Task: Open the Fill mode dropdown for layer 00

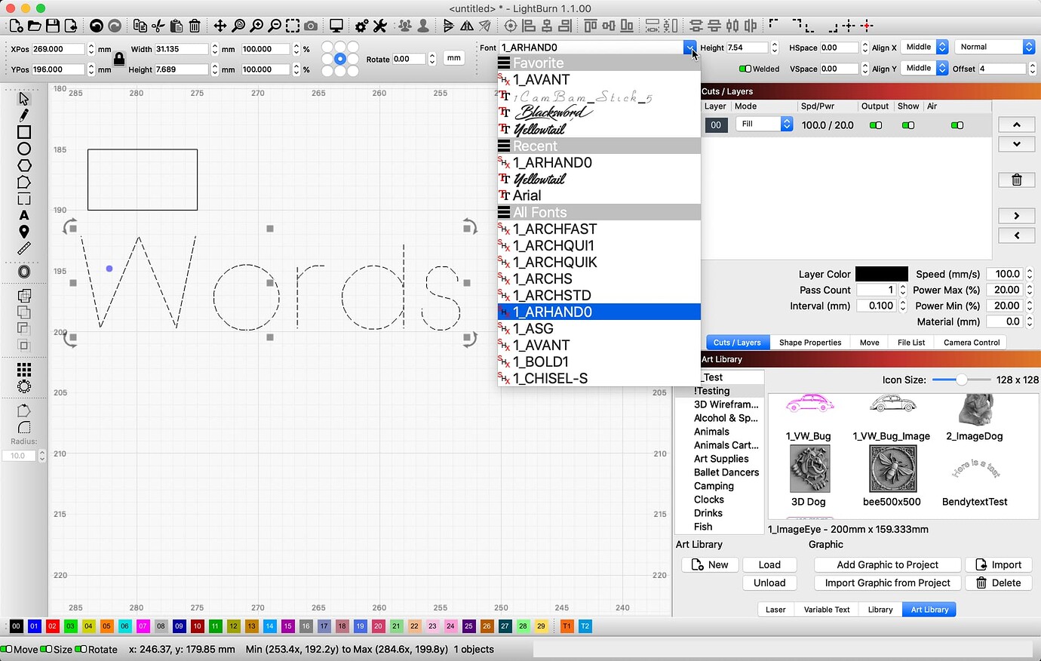Action: tap(787, 123)
